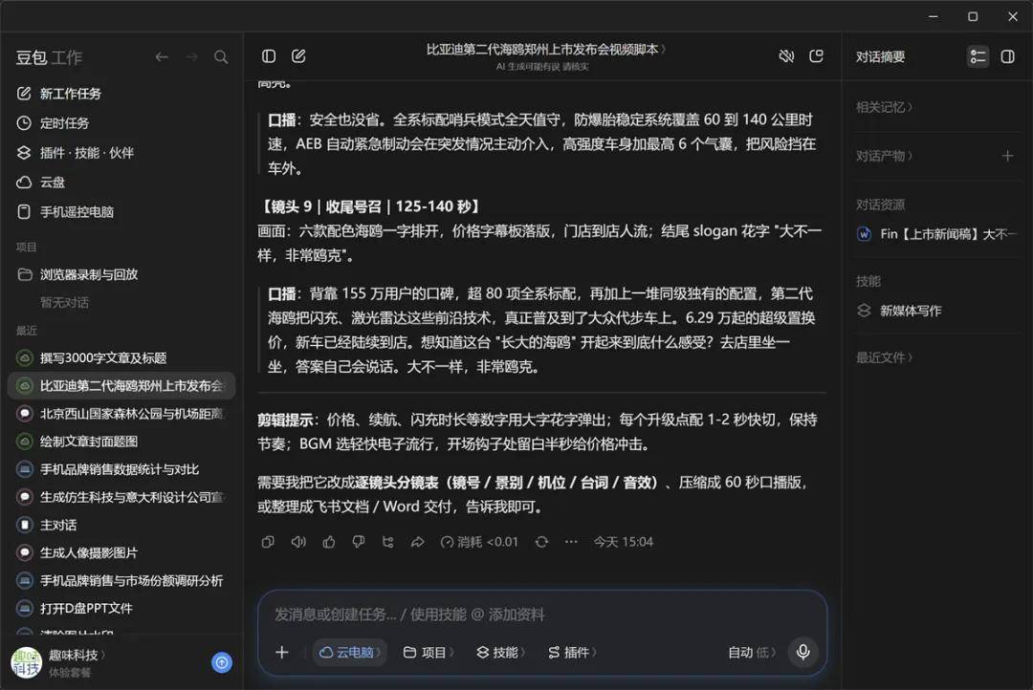Open the 自动 低 mode selector
Viewport: 1033px width, 690px height.
coord(752,652)
